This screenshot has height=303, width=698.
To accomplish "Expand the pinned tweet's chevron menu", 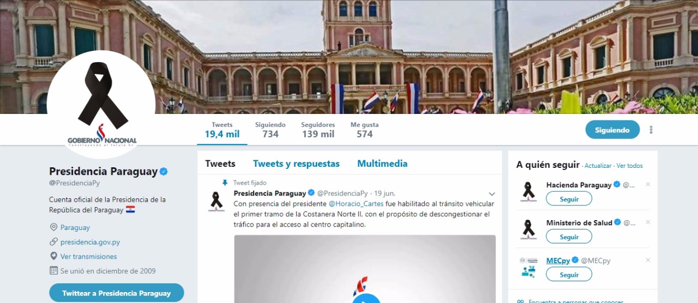I will 492,194.
